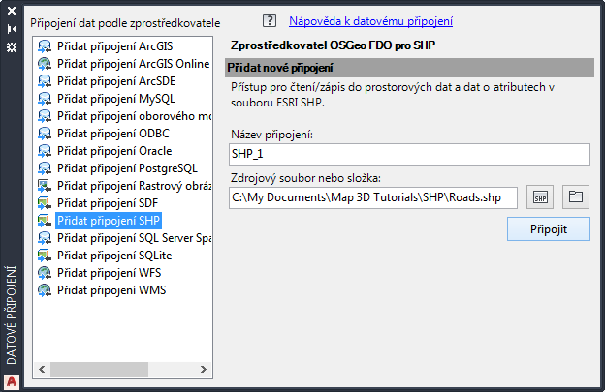Click the provider list scroll right arrow
Screen dimensions: 605x392
pyautogui.click(x=204, y=370)
